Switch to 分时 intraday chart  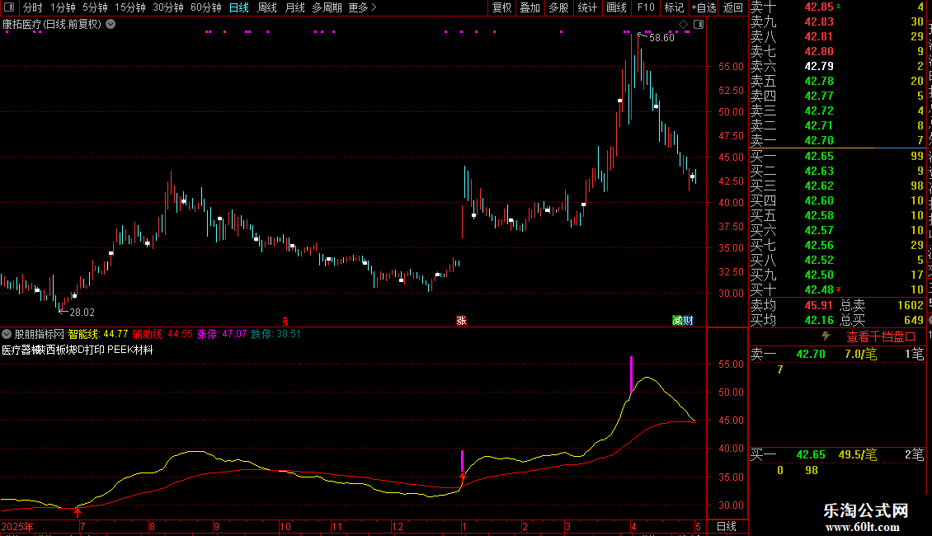33,7
